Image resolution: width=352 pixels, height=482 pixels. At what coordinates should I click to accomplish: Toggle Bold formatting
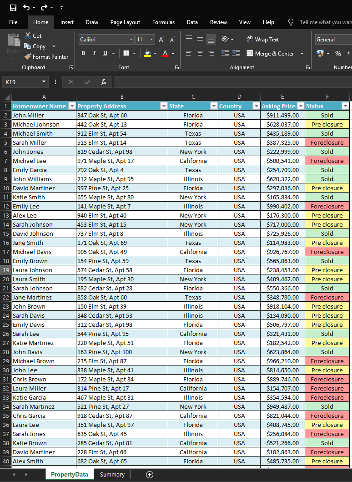(x=83, y=53)
